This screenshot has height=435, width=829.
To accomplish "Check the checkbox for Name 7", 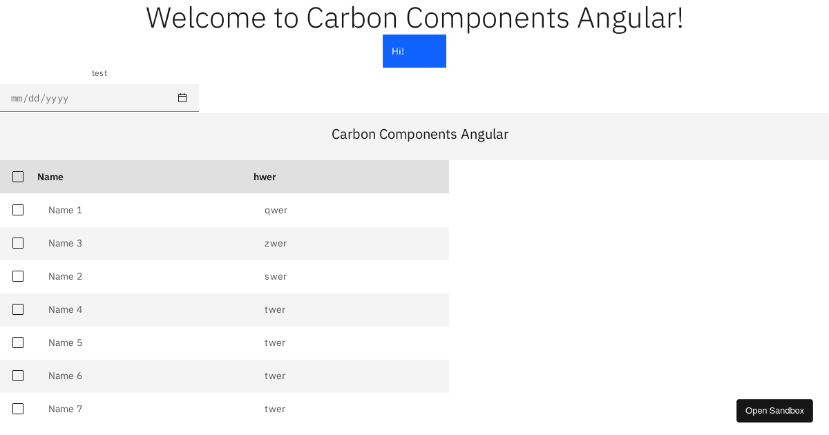I will pos(18,409).
